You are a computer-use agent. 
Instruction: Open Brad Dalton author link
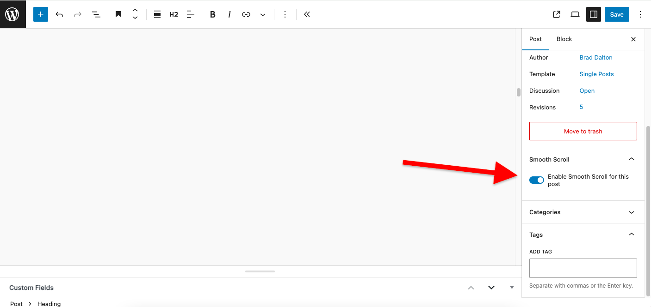tap(596, 58)
